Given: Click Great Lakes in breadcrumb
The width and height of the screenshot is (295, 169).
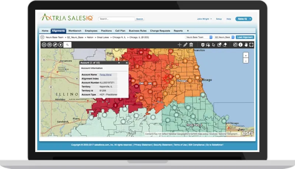Looking at the screenshot, I should [103, 37].
